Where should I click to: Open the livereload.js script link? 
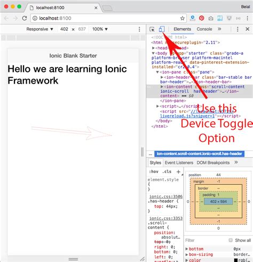pyautogui.click(x=187, y=116)
